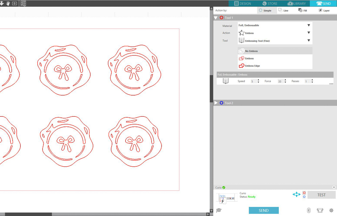This screenshot has width=337, height=216.
Task: Switch to the DESIGN tab
Action: click(242, 3)
